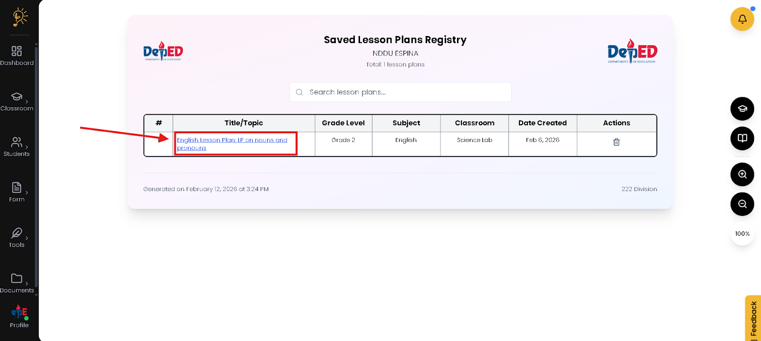Delete the lesson plan with the trash icon
The height and width of the screenshot is (341, 761).
coord(616,142)
